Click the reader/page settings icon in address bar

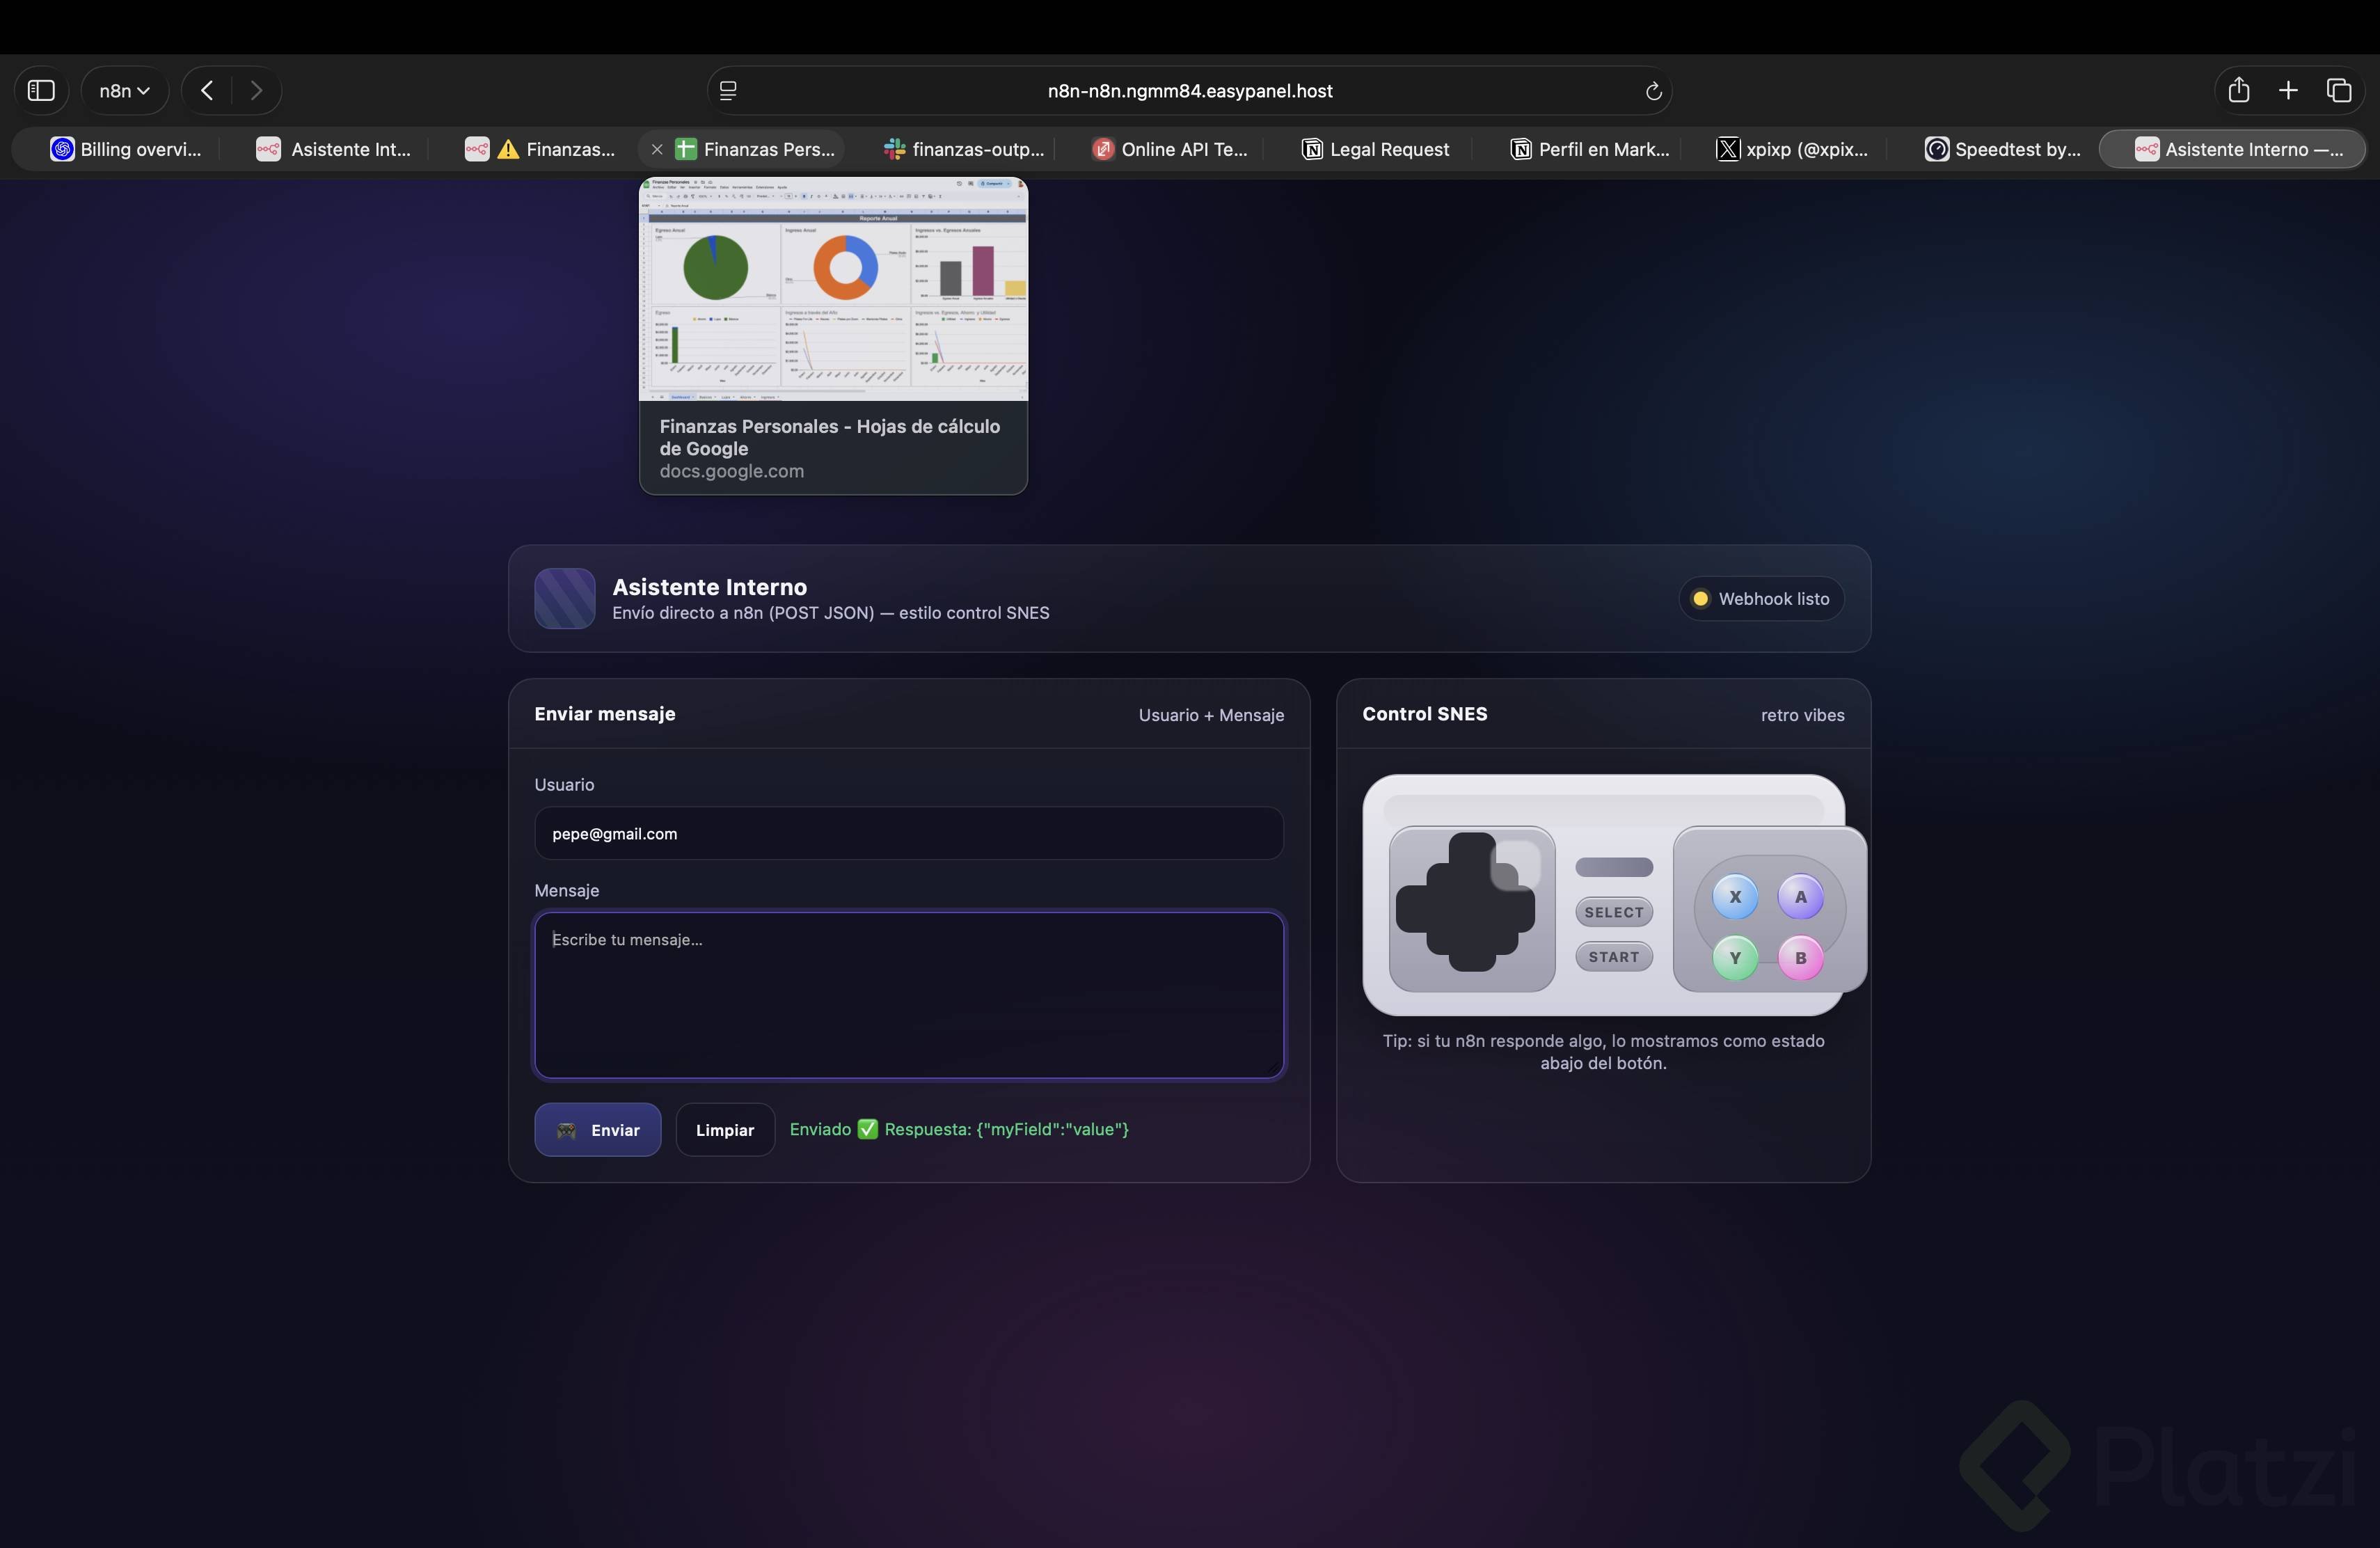pyautogui.click(x=728, y=91)
